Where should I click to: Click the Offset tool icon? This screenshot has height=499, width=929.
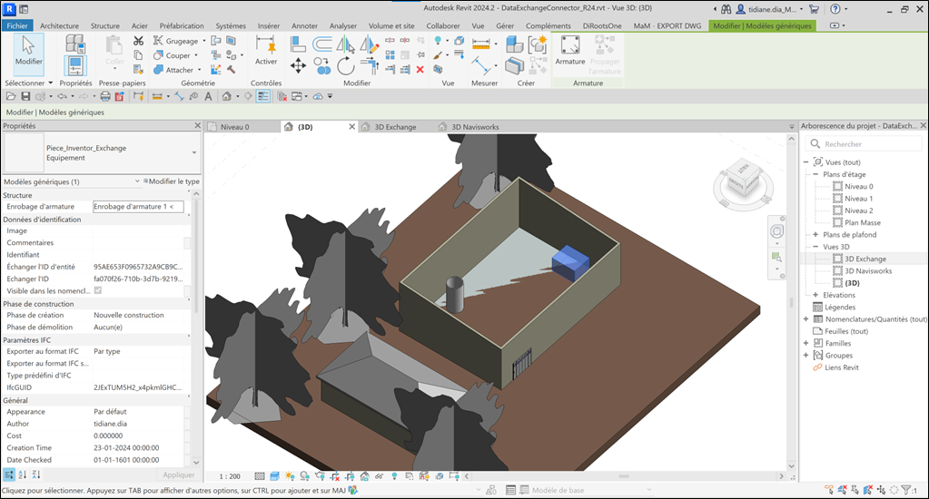(x=322, y=44)
